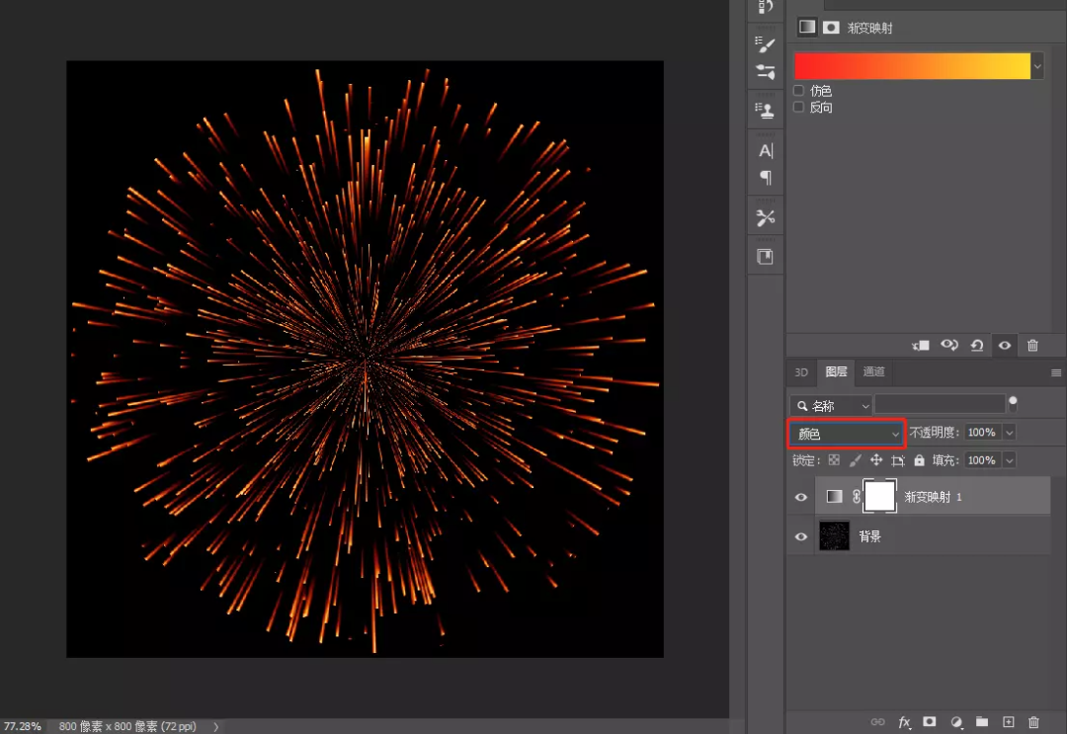Click the add layer mask button
This screenshot has width=1067, height=734.
pos(930,722)
